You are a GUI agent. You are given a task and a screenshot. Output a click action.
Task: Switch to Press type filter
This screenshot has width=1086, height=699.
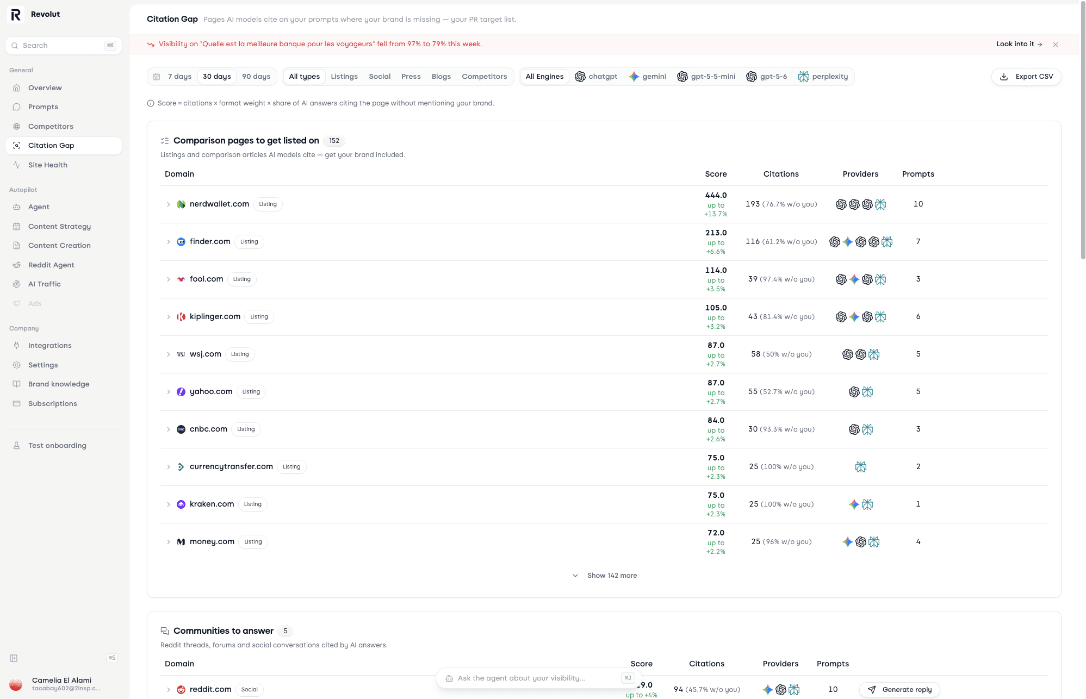[x=411, y=77]
